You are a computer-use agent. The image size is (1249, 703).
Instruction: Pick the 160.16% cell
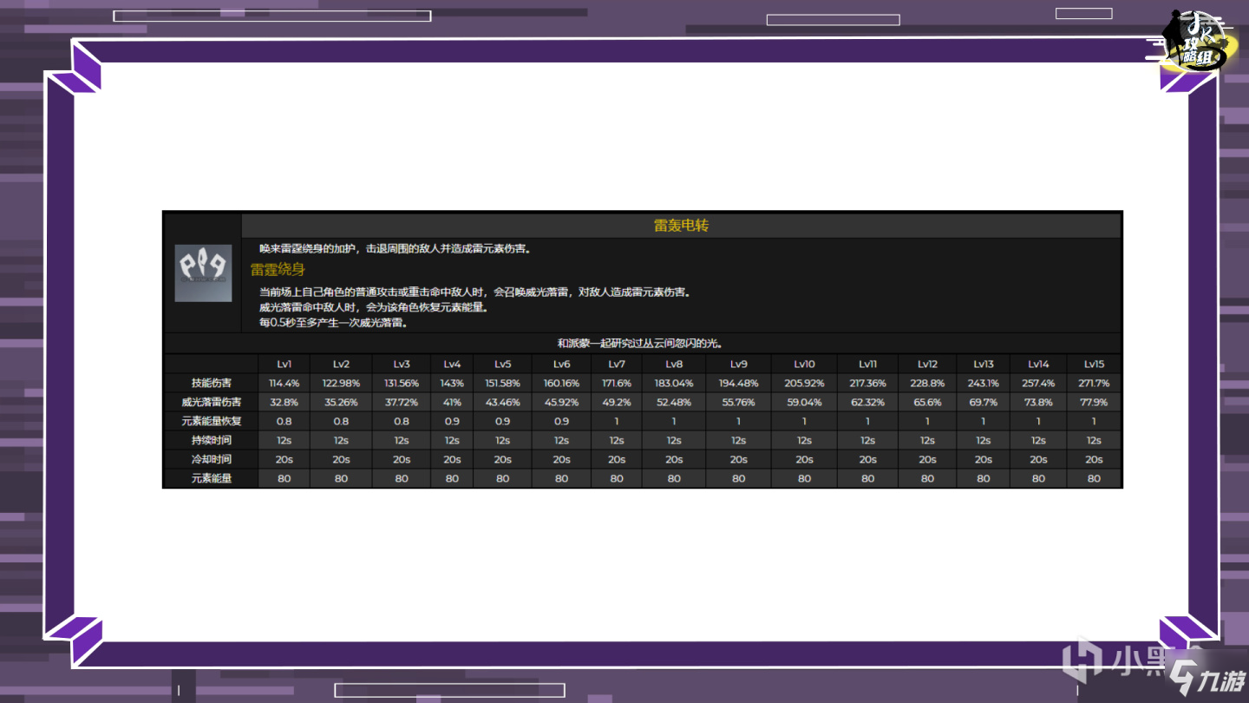(561, 383)
